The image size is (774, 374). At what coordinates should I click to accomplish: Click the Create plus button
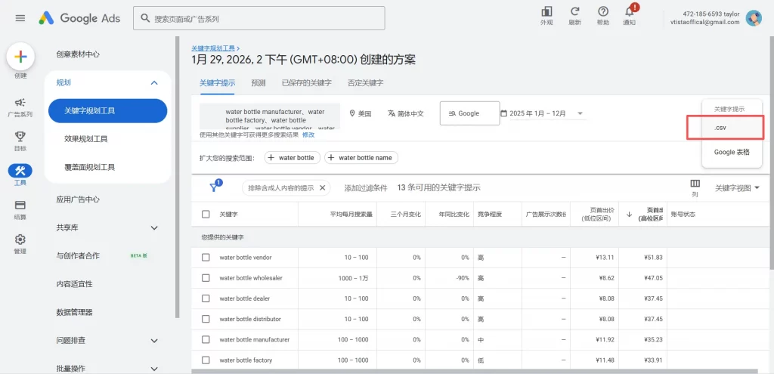point(20,57)
